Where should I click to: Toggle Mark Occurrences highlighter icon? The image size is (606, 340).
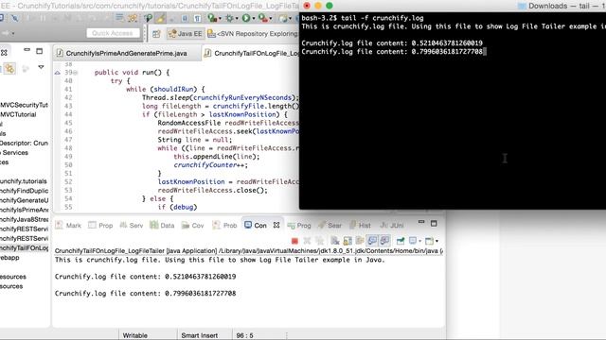pyautogui.click(x=160, y=18)
